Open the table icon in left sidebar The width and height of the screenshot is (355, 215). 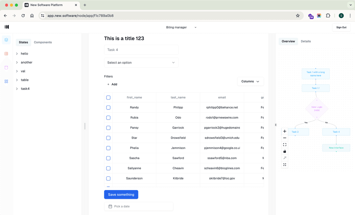pyautogui.click(x=6, y=54)
